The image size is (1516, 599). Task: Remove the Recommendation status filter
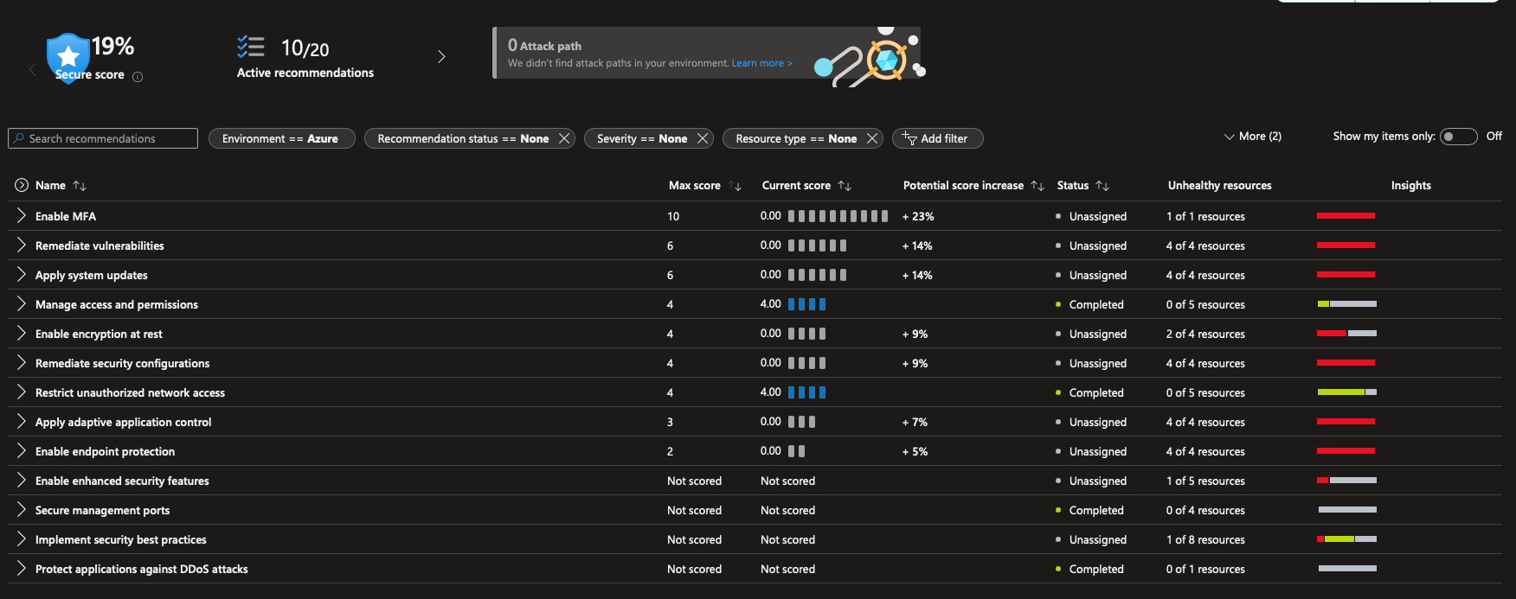(564, 138)
